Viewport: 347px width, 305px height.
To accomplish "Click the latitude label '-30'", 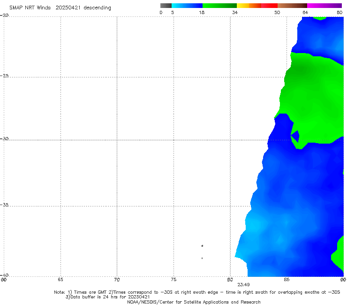I will coord(4,138).
